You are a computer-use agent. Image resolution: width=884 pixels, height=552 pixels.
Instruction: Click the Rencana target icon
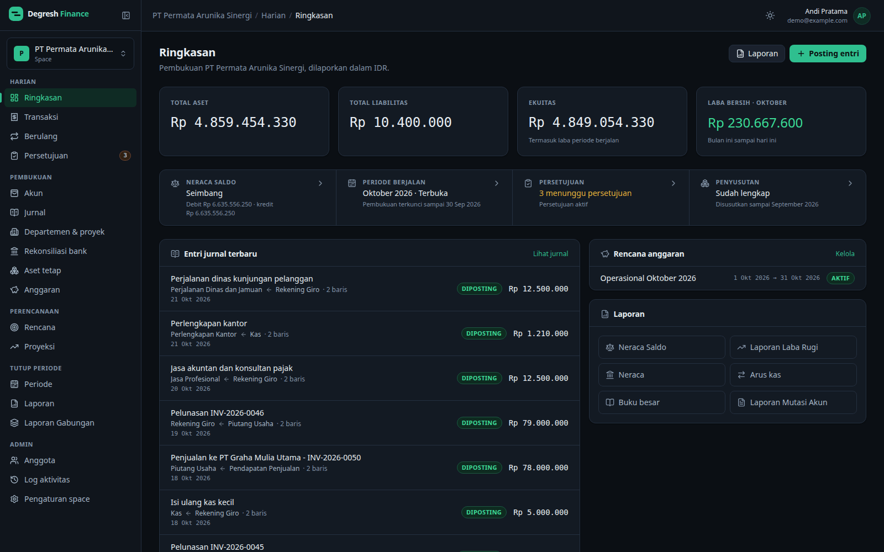(14, 327)
